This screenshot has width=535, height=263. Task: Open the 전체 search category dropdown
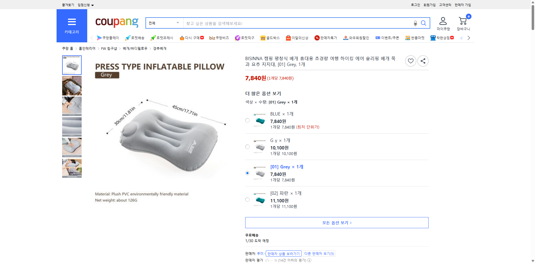click(164, 23)
